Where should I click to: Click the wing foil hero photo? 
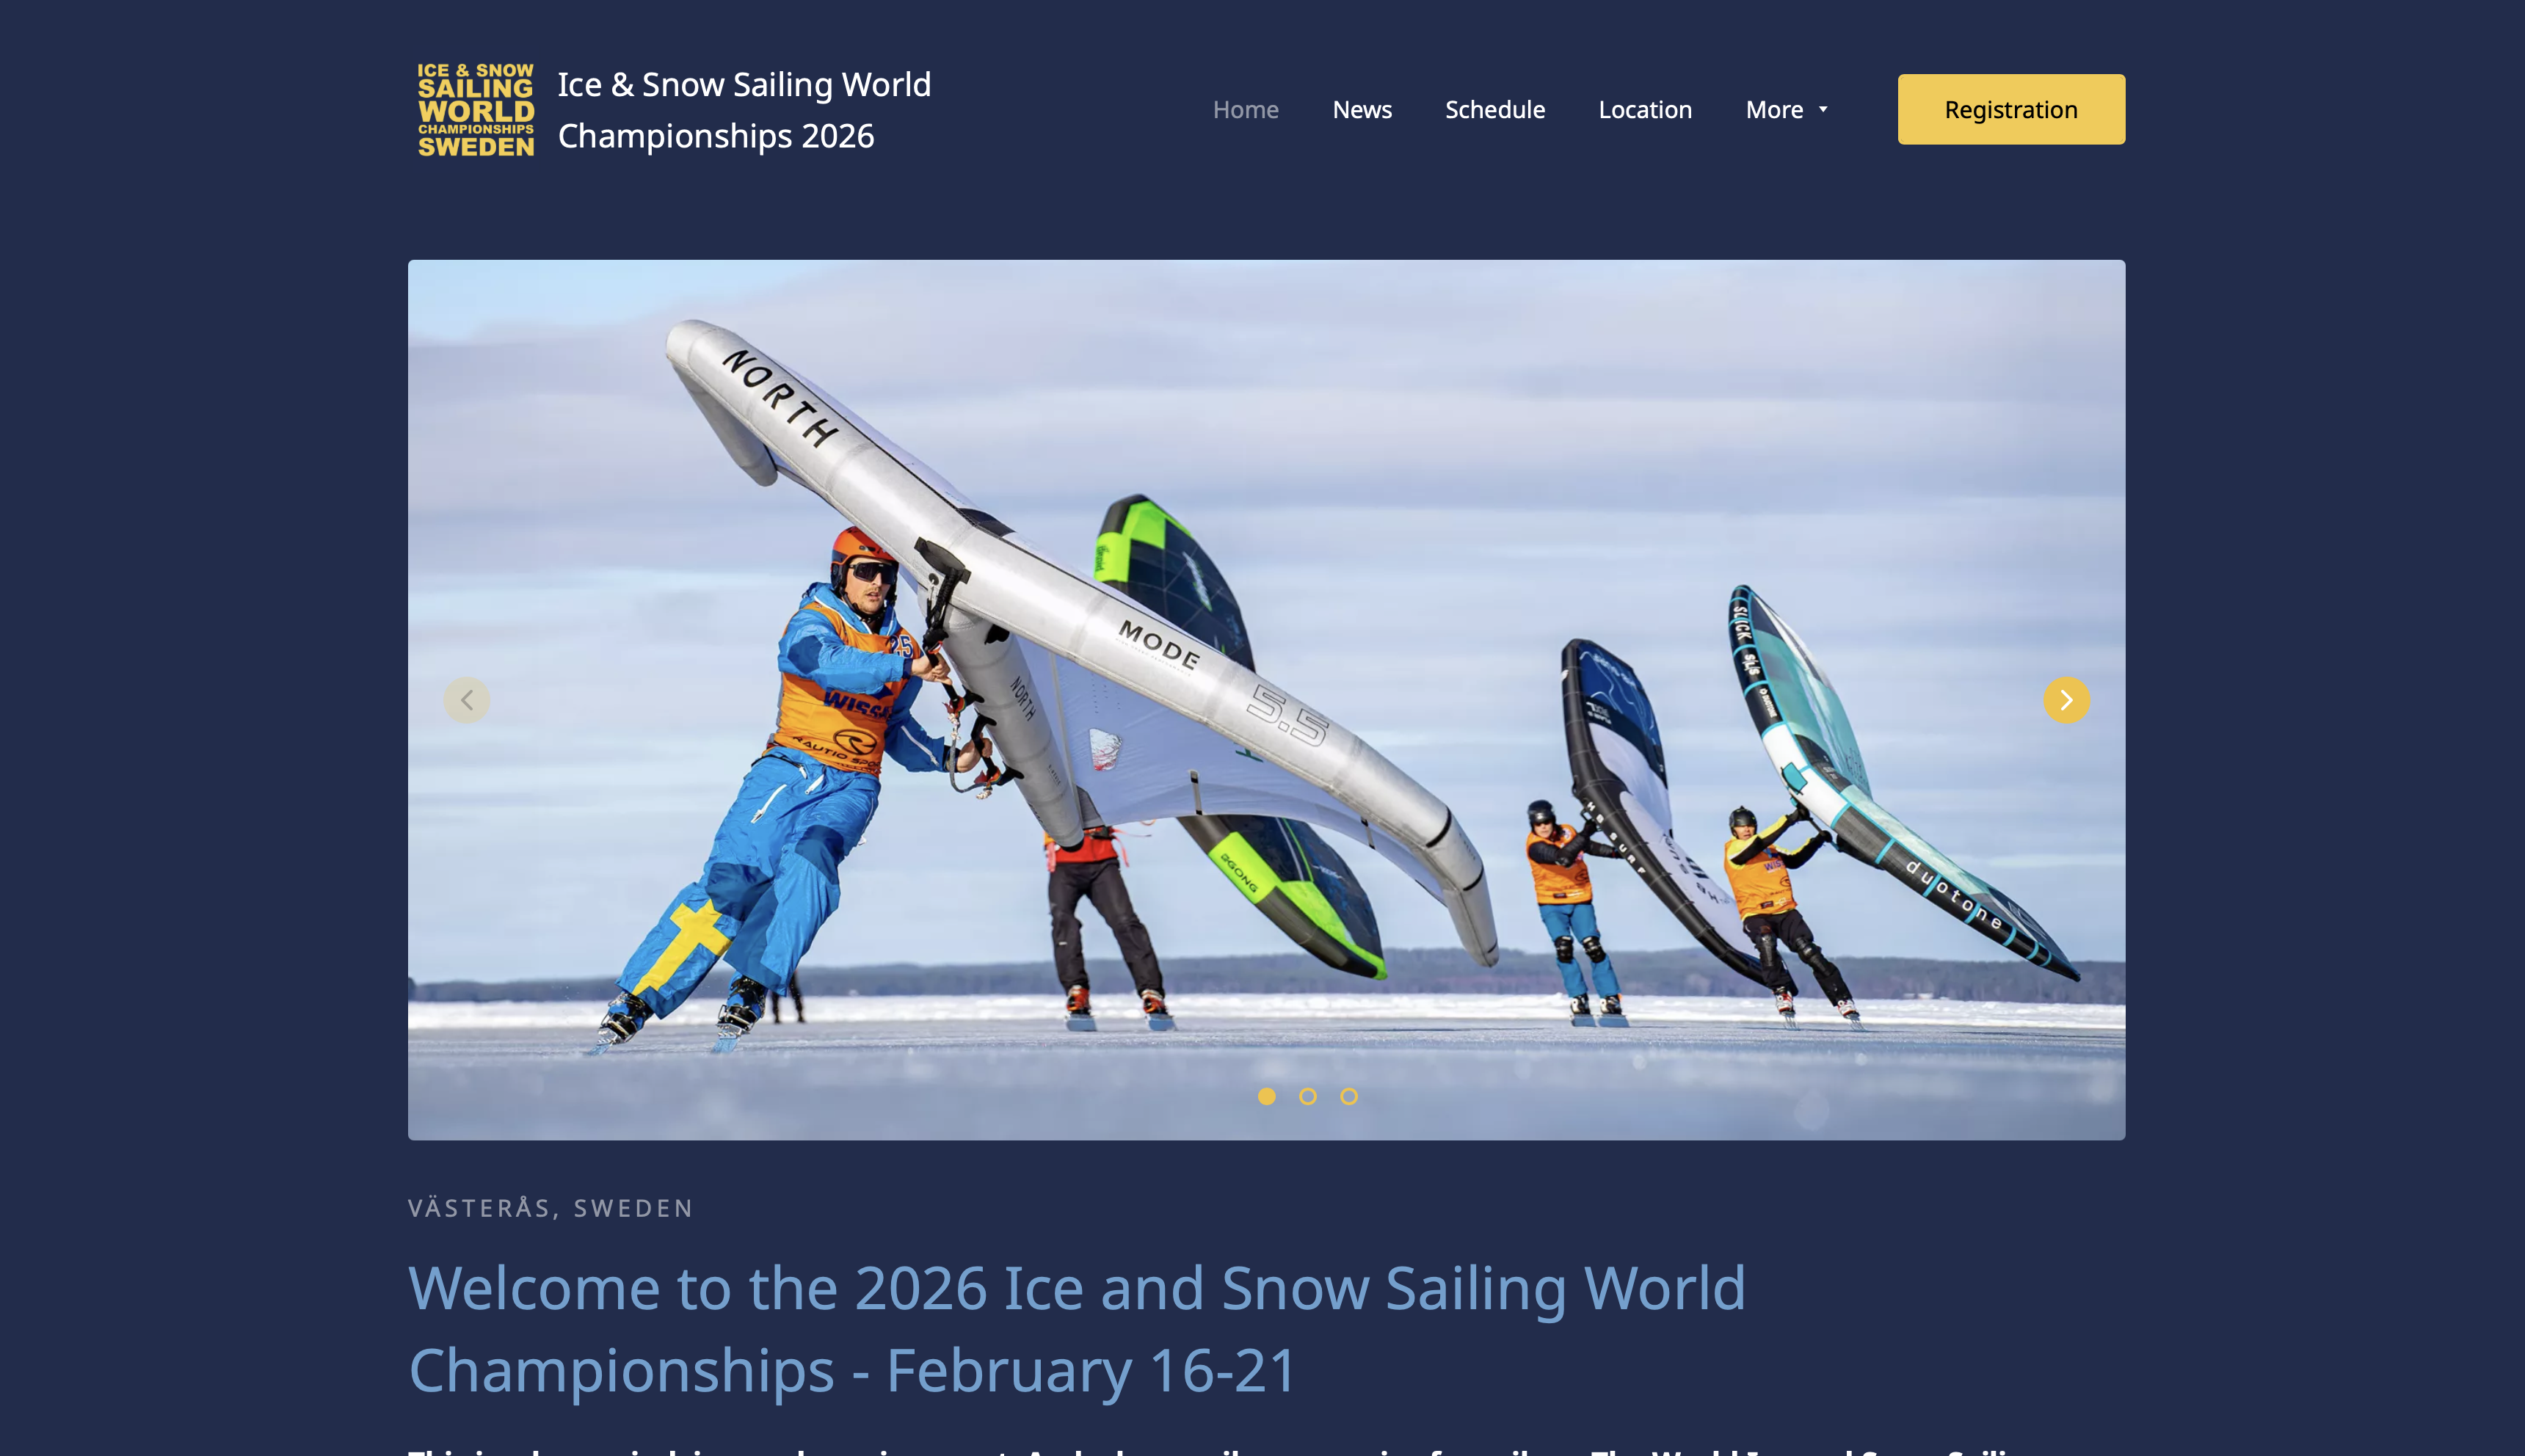click(1266, 700)
